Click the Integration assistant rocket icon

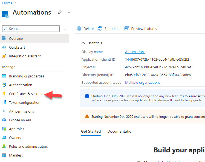(x=4, y=56)
